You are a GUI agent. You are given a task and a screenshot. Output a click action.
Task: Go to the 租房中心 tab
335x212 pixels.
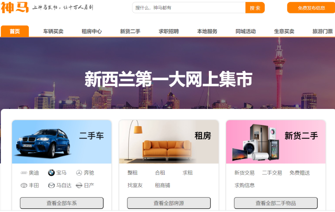click(x=92, y=31)
